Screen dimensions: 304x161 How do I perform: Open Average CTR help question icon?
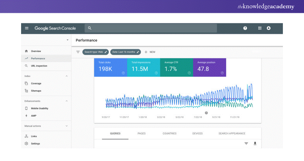[189, 73]
